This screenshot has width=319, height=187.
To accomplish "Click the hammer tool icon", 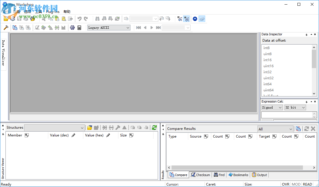I will [6, 27].
